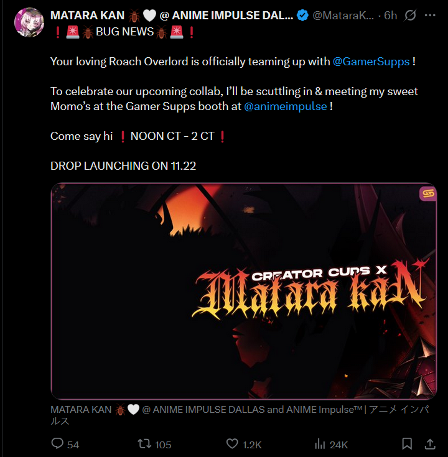This screenshot has width=448, height=457.
Task: Click the 105 reposts count
Action: coord(163,445)
